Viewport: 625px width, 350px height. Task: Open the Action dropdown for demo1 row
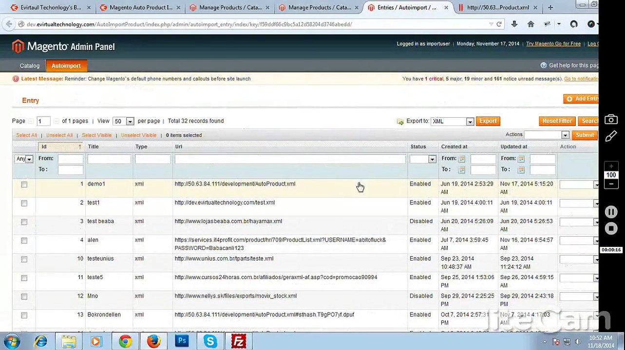tap(579, 184)
